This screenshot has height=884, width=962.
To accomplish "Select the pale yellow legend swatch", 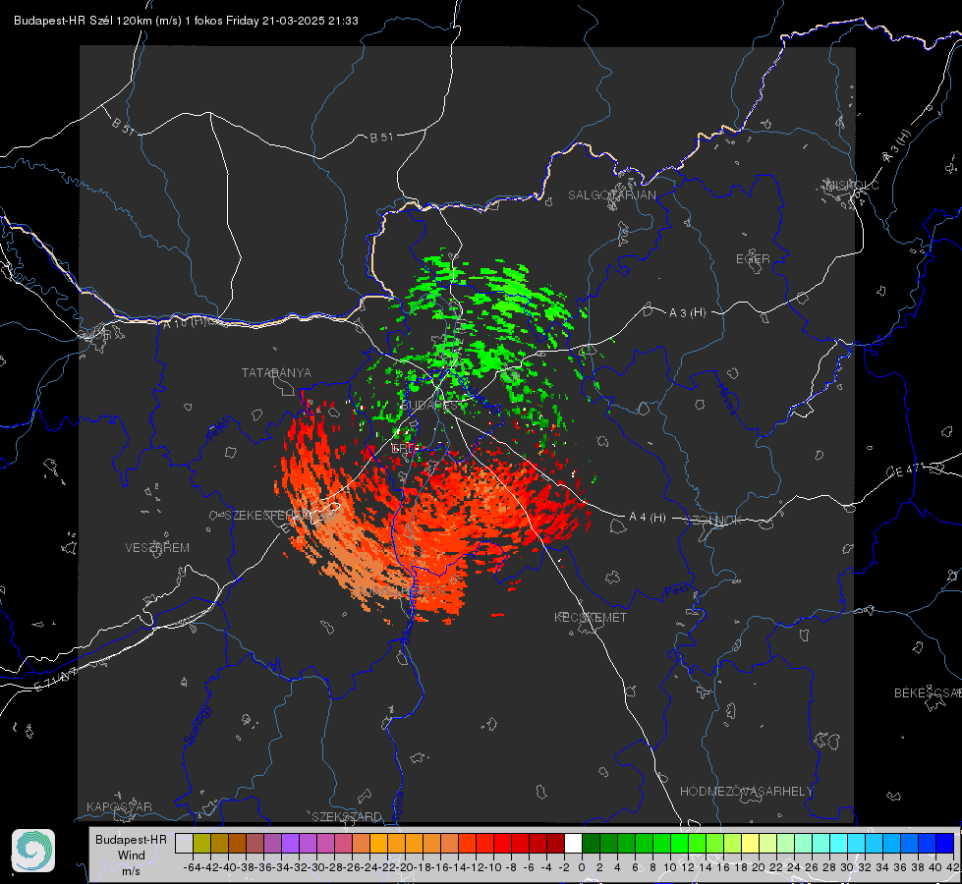I will pyautogui.click(x=751, y=843).
